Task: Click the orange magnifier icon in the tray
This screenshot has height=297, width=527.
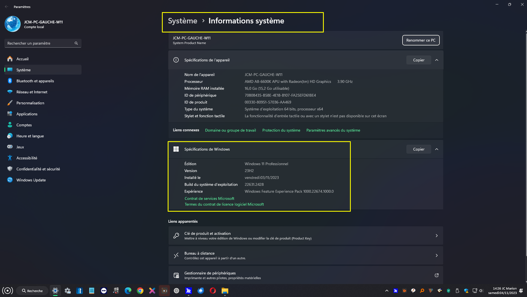Action: coord(422,291)
